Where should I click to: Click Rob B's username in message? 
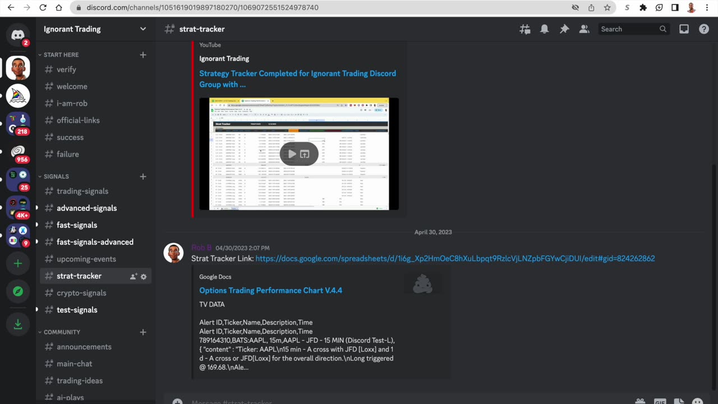pos(201,248)
